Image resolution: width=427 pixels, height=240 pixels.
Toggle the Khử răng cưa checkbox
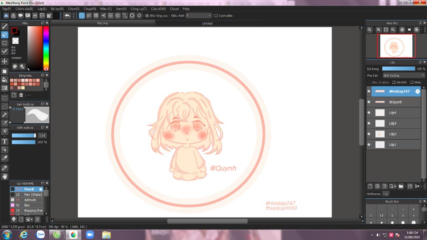[147, 16]
